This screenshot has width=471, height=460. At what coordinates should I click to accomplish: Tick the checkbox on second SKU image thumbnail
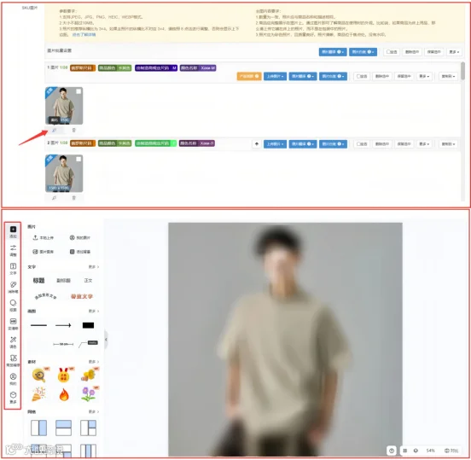pyautogui.click(x=78, y=159)
